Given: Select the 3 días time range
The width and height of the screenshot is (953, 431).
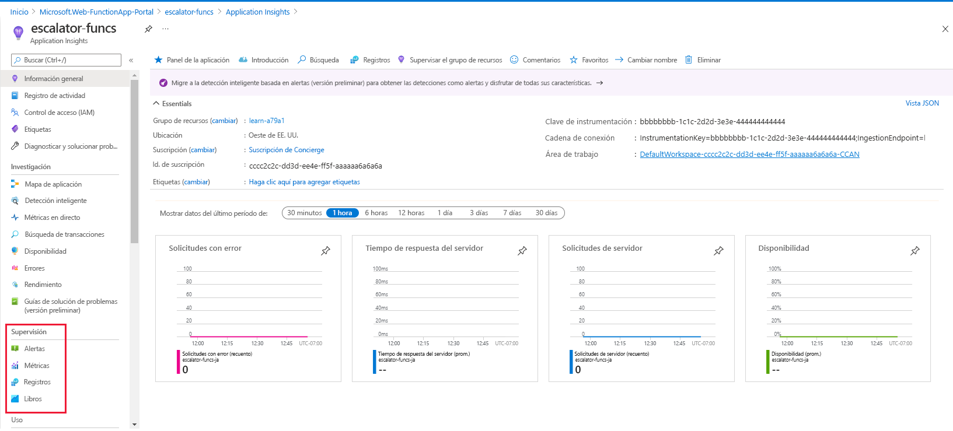Looking at the screenshot, I should 479,213.
